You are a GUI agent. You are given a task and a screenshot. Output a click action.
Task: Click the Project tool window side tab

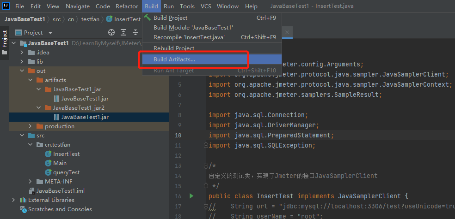(4, 42)
